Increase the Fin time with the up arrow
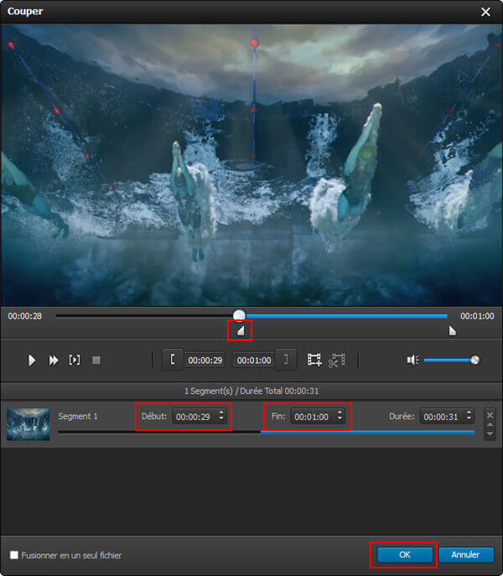Screen dimensions: 503x576 point(340,413)
